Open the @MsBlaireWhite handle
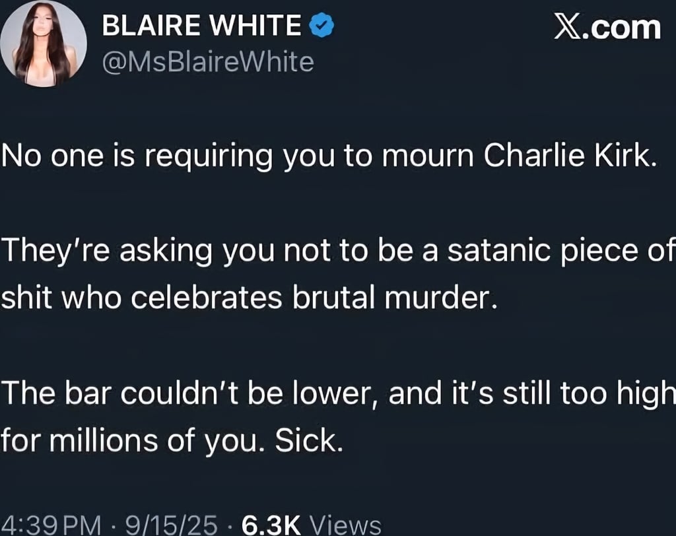The width and height of the screenshot is (676, 536). [x=207, y=61]
